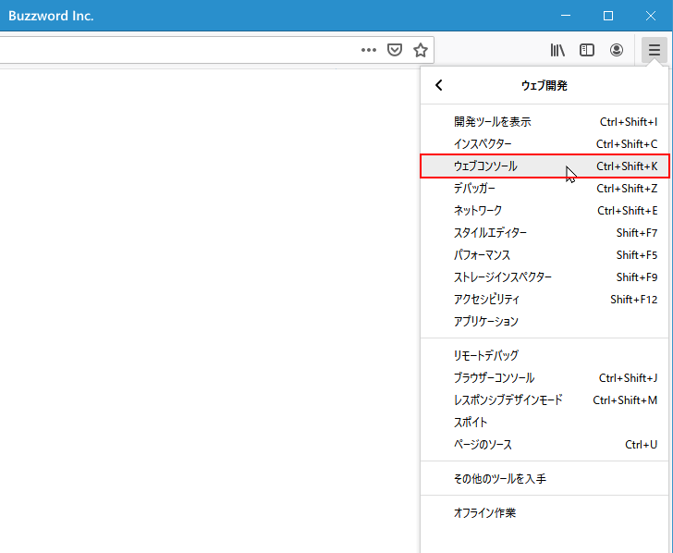Open the Firefox account avatar icon
The image size is (673, 553).
(617, 50)
